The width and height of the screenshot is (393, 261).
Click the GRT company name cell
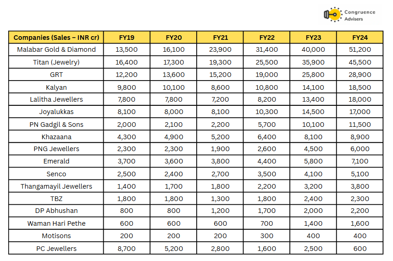click(x=56, y=75)
